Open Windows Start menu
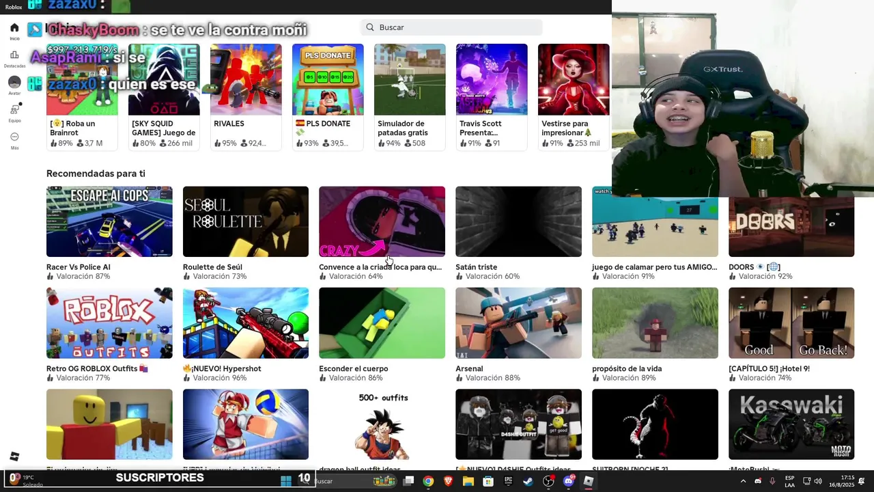 pos(286,481)
